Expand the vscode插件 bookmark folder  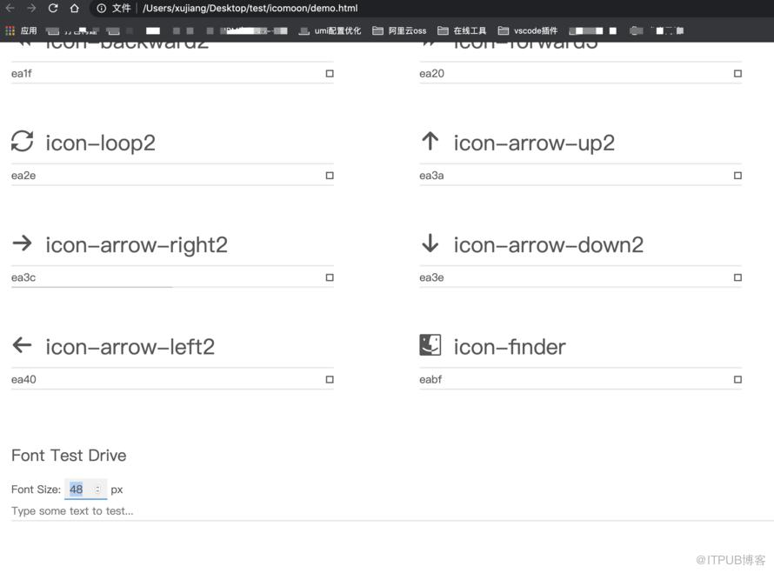[528, 30]
